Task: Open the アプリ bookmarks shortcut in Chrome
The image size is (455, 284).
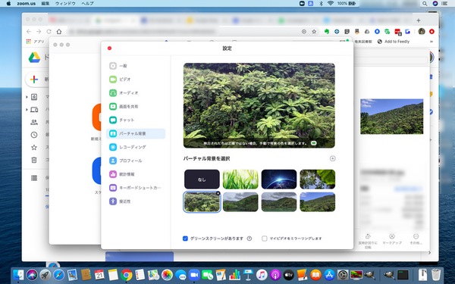Action: click(36, 42)
